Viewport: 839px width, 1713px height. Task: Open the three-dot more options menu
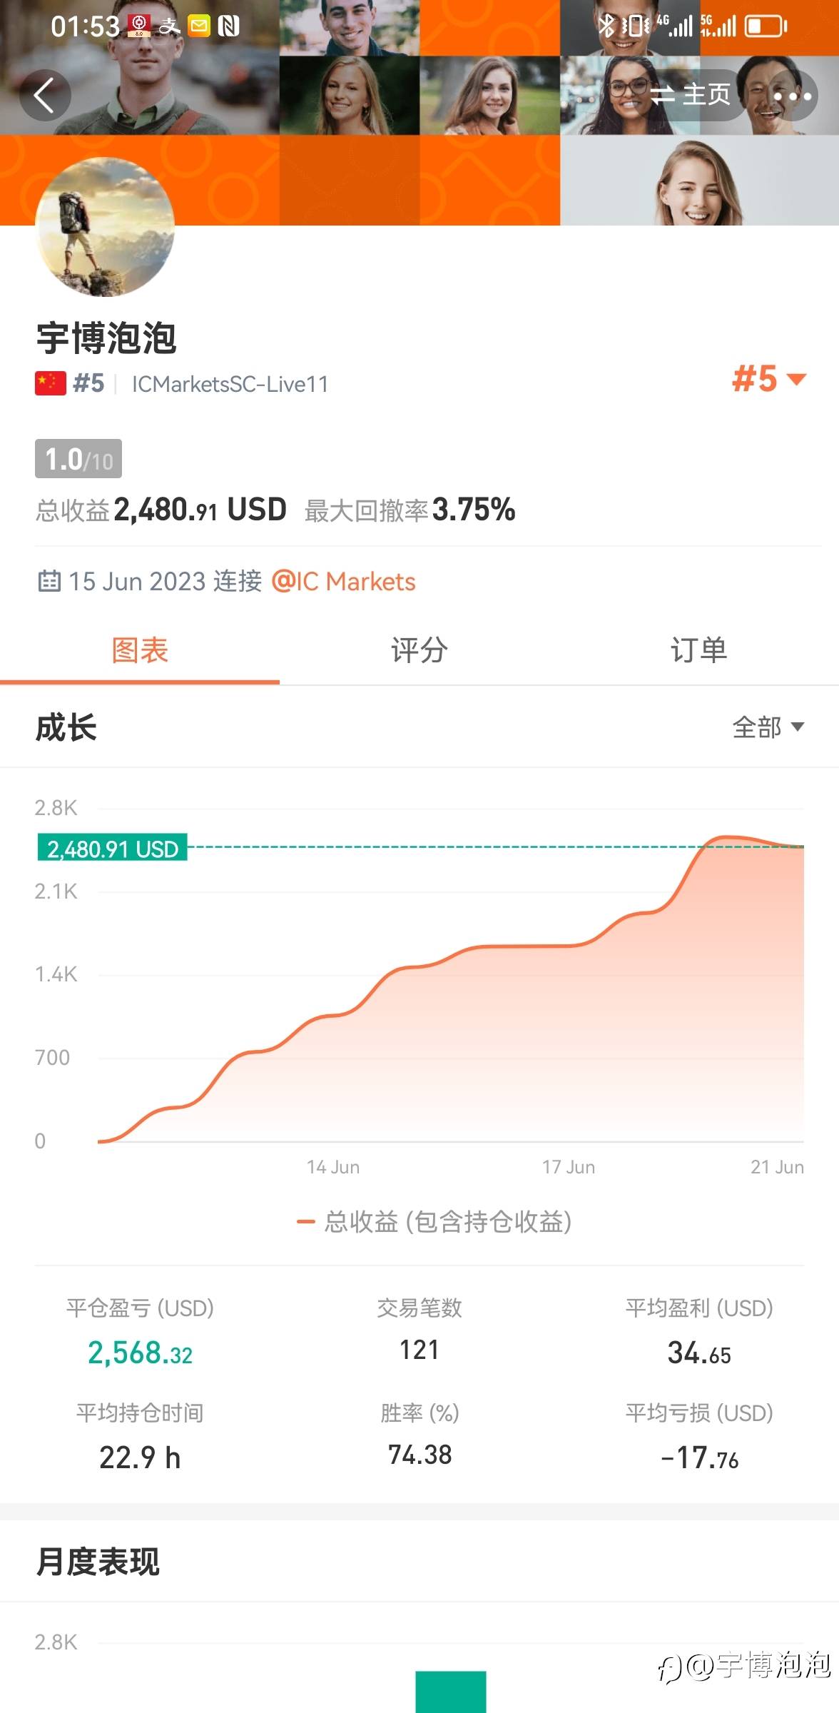point(792,96)
